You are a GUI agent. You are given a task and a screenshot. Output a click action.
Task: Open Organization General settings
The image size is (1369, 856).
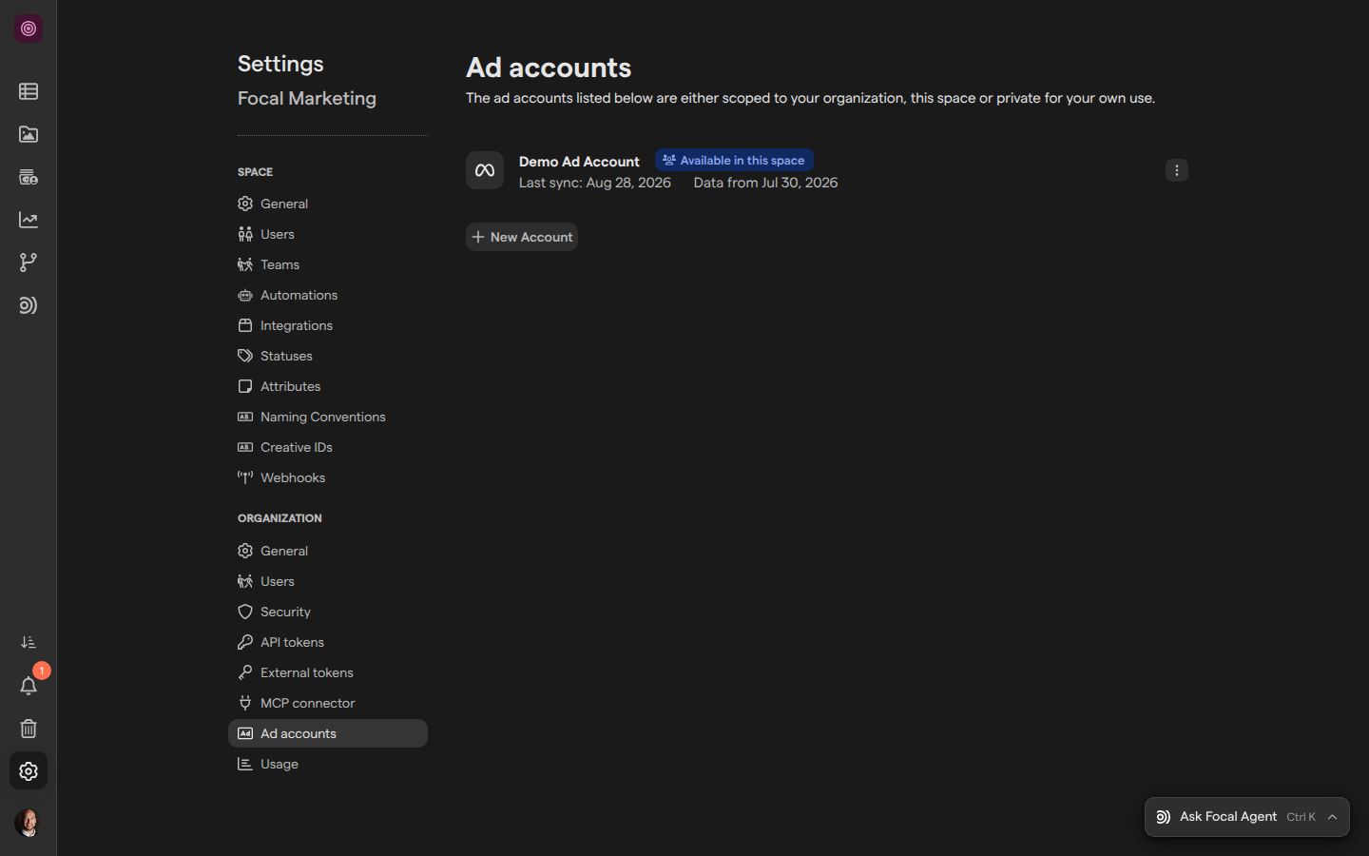(x=328, y=551)
